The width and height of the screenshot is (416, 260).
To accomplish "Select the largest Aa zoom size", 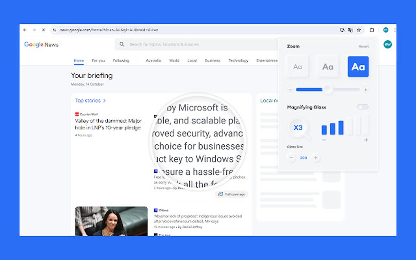I will click(358, 66).
